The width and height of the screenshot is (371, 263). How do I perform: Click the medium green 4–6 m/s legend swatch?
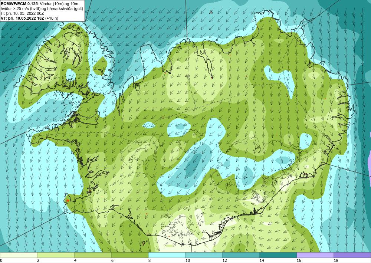[x=92, y=255]
